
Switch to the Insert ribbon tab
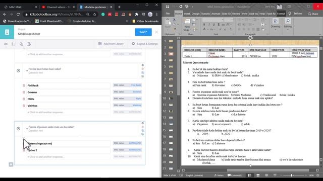tap(187, 14)
